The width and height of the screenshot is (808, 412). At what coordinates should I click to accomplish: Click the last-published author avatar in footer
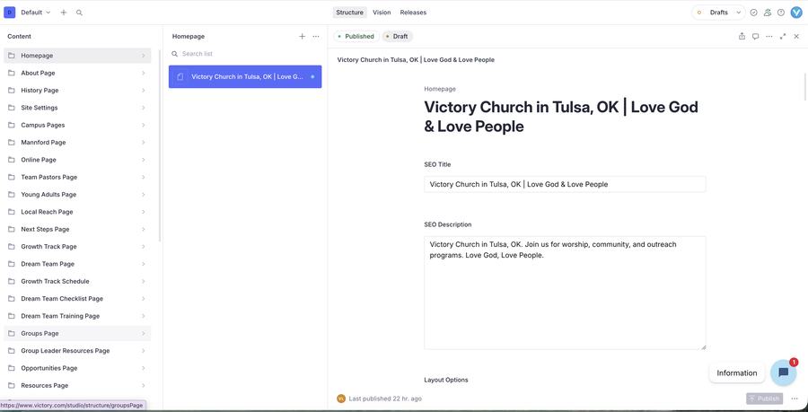click(340, 399)
